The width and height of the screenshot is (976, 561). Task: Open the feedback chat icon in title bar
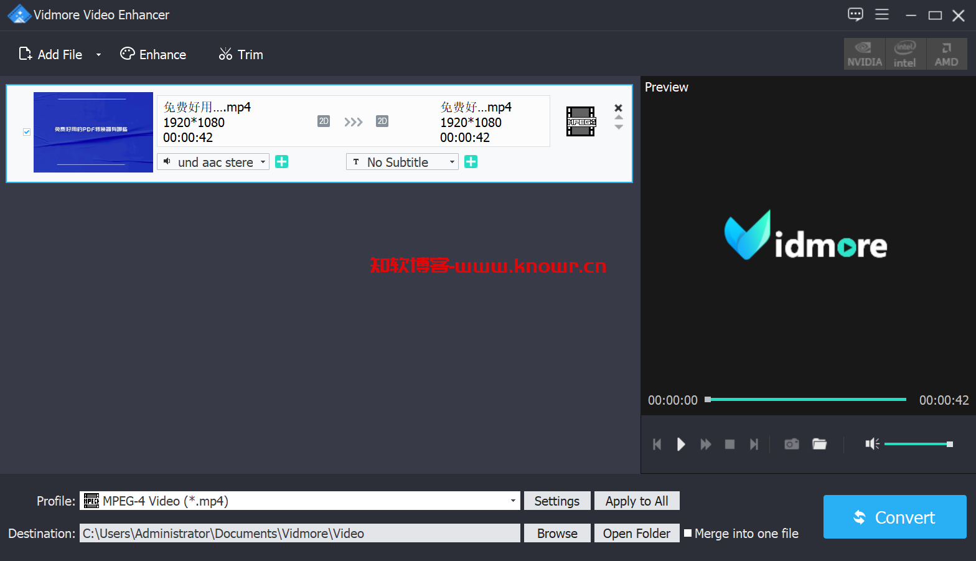(855, 14)
